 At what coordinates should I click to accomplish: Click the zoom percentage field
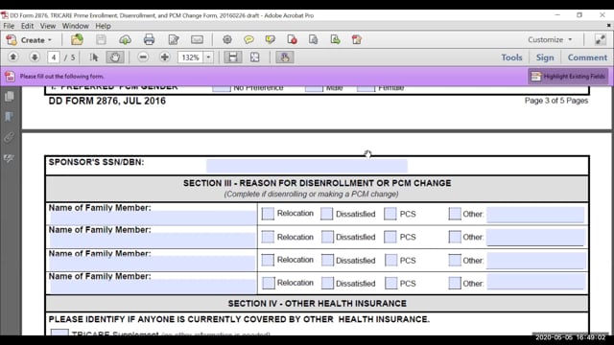(x=191, y=57)
